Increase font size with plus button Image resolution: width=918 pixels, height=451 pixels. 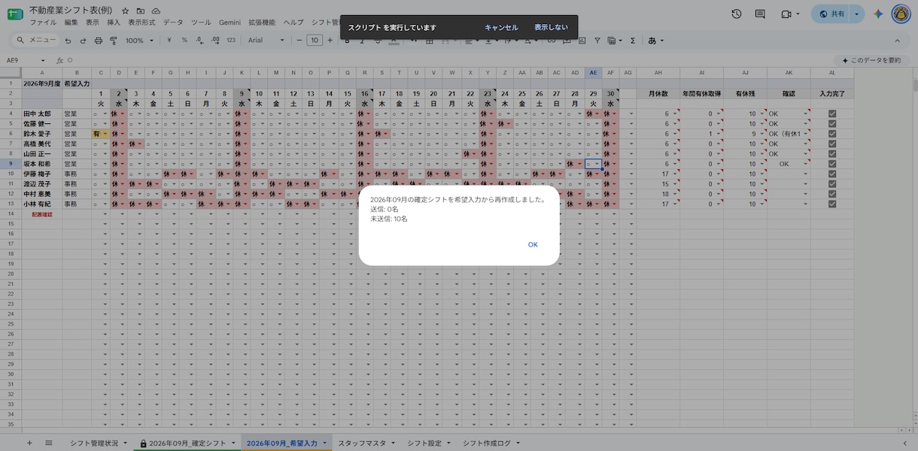tap(330, 41)
